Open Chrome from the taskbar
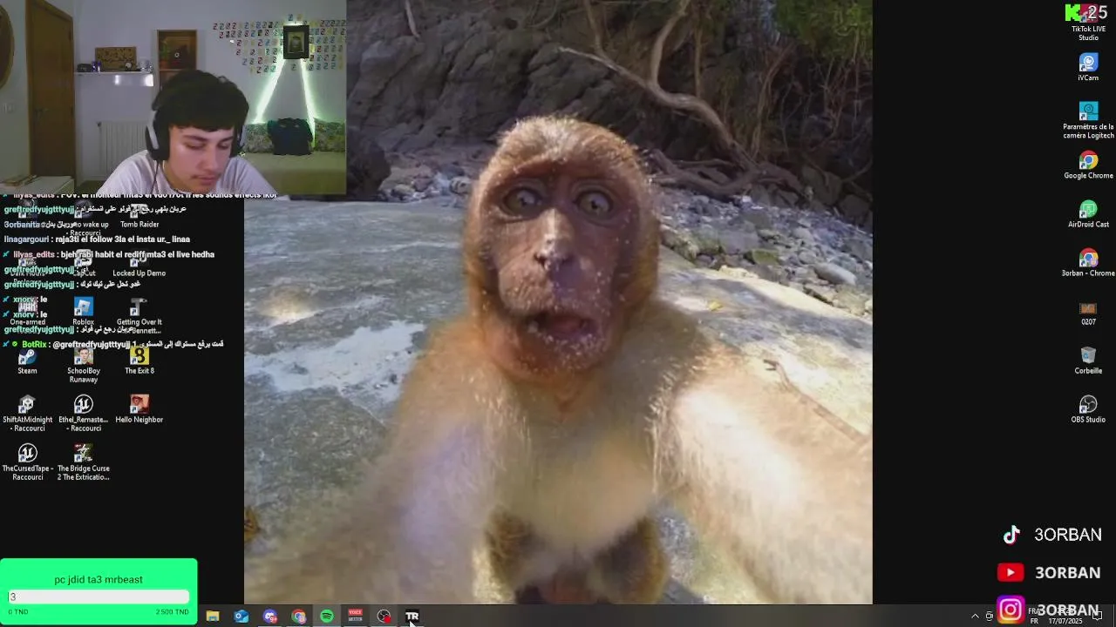The height and width of the screenshot is (627, 1116). (x=299, y=616)
